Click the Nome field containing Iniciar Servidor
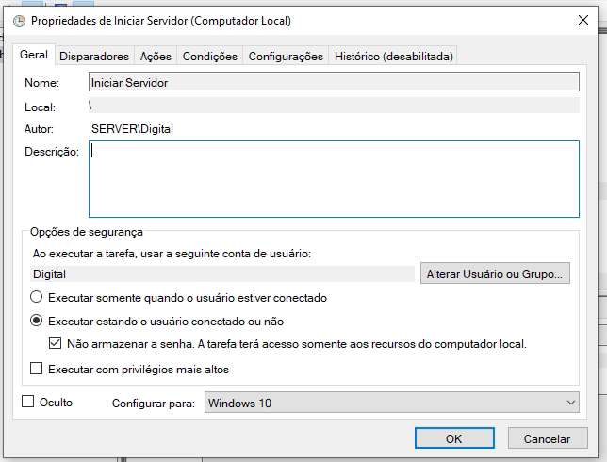Viewport: 607px width, 462px height. click(x=334, y=82)
